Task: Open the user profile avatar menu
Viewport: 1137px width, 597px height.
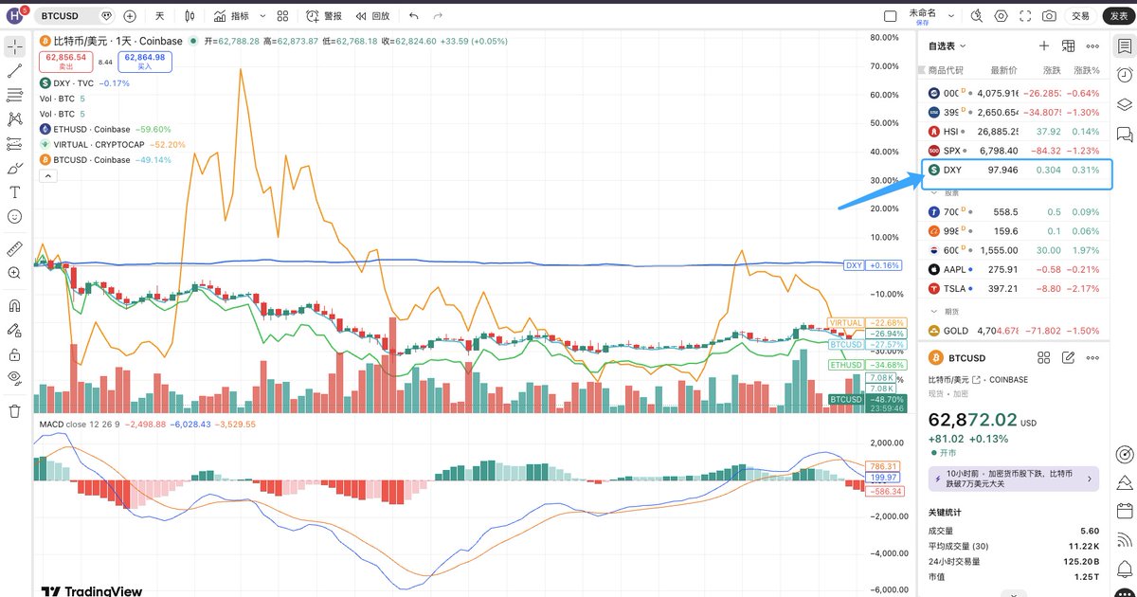Action: tap(15, 16)
